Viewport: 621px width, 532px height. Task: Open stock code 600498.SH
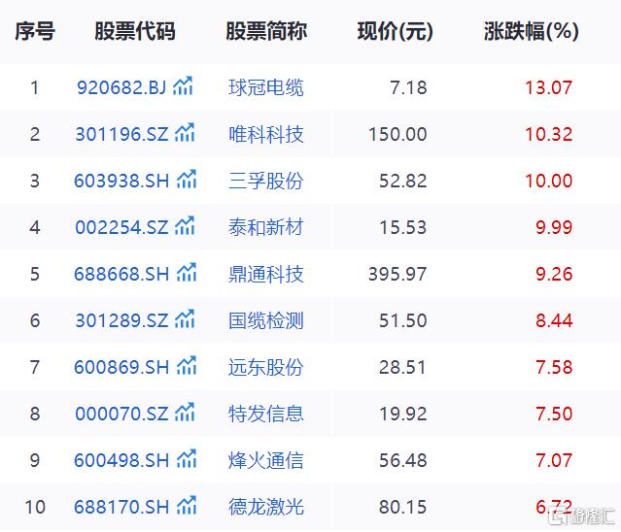121,460
